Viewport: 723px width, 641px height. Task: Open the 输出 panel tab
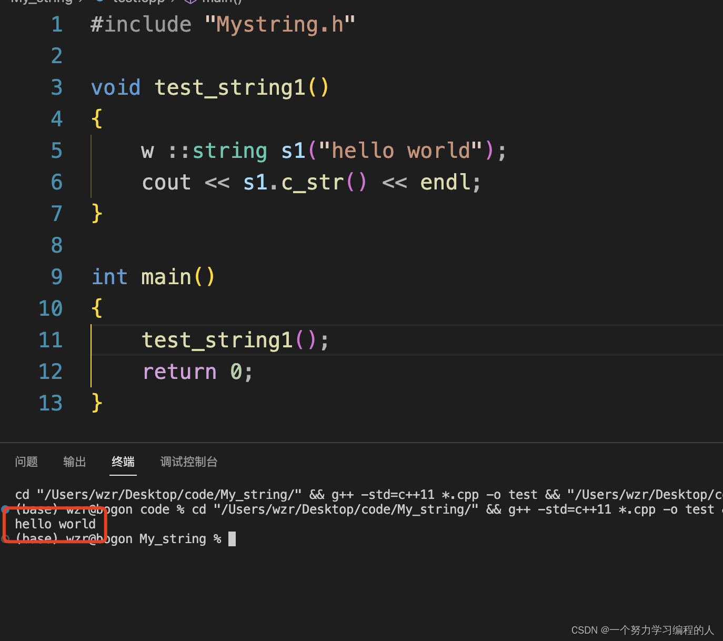pyautogui.click(x=75, y=462)
